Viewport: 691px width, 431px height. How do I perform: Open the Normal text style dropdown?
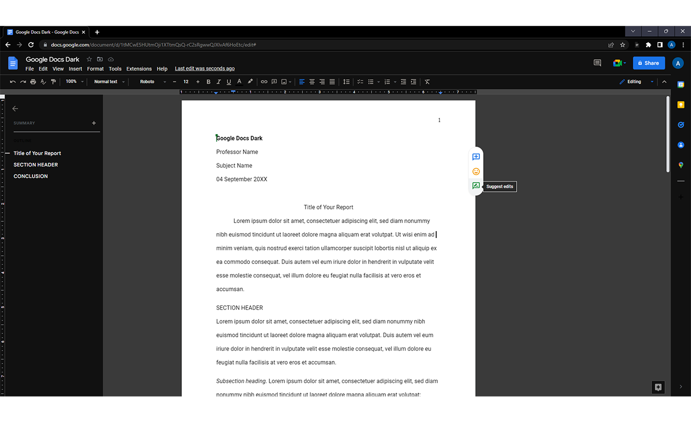pyautogui.click(x=109, y=82)
